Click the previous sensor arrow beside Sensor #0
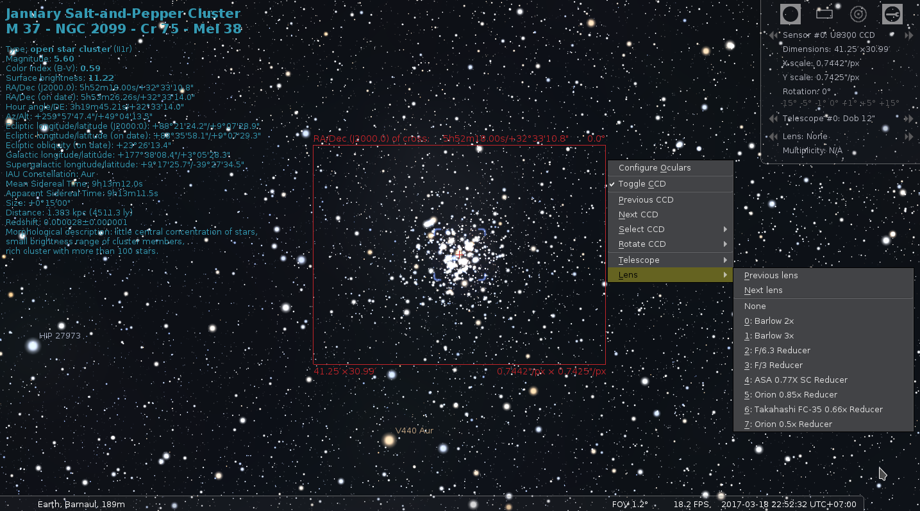 click(x=773, y=35)
